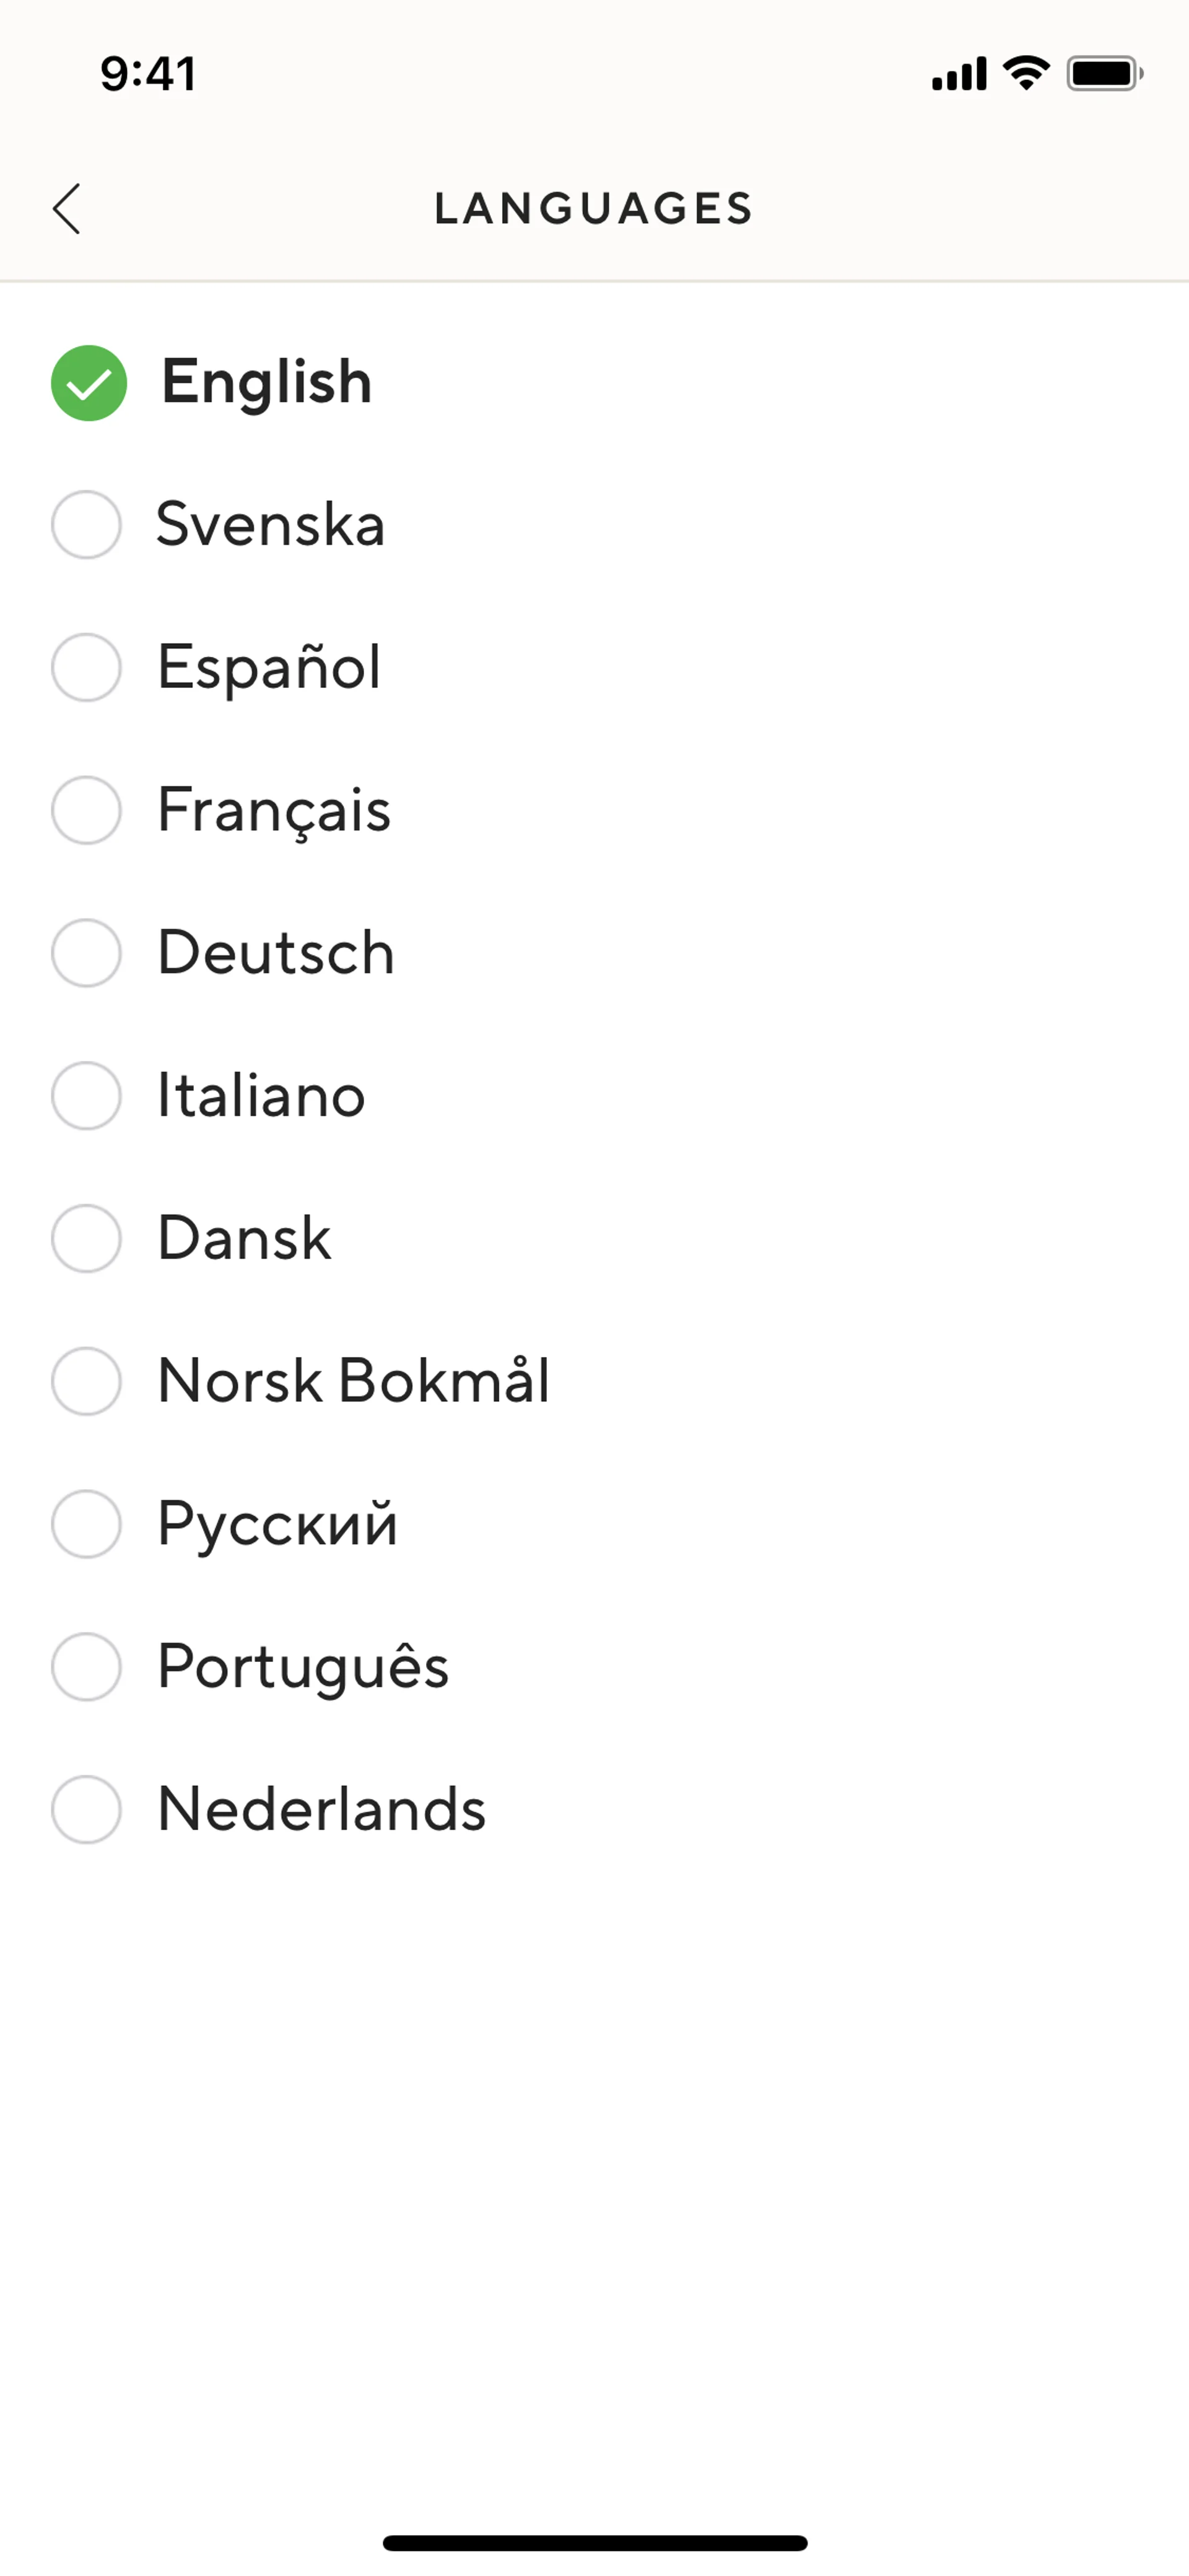Select the Español radio button
This screenshot has height=2576, width=1189.
coord(87,667)
